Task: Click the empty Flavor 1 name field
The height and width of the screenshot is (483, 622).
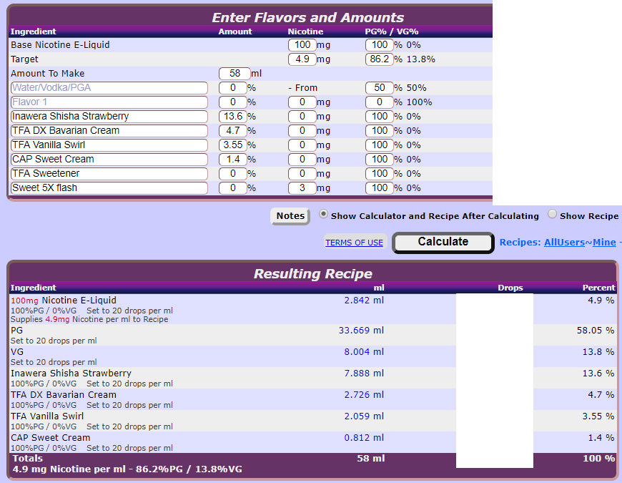Action: coord(109,102)
